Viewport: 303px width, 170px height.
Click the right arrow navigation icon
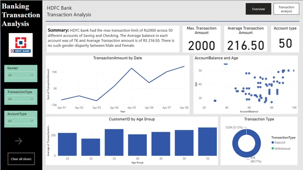click(18, 141)
